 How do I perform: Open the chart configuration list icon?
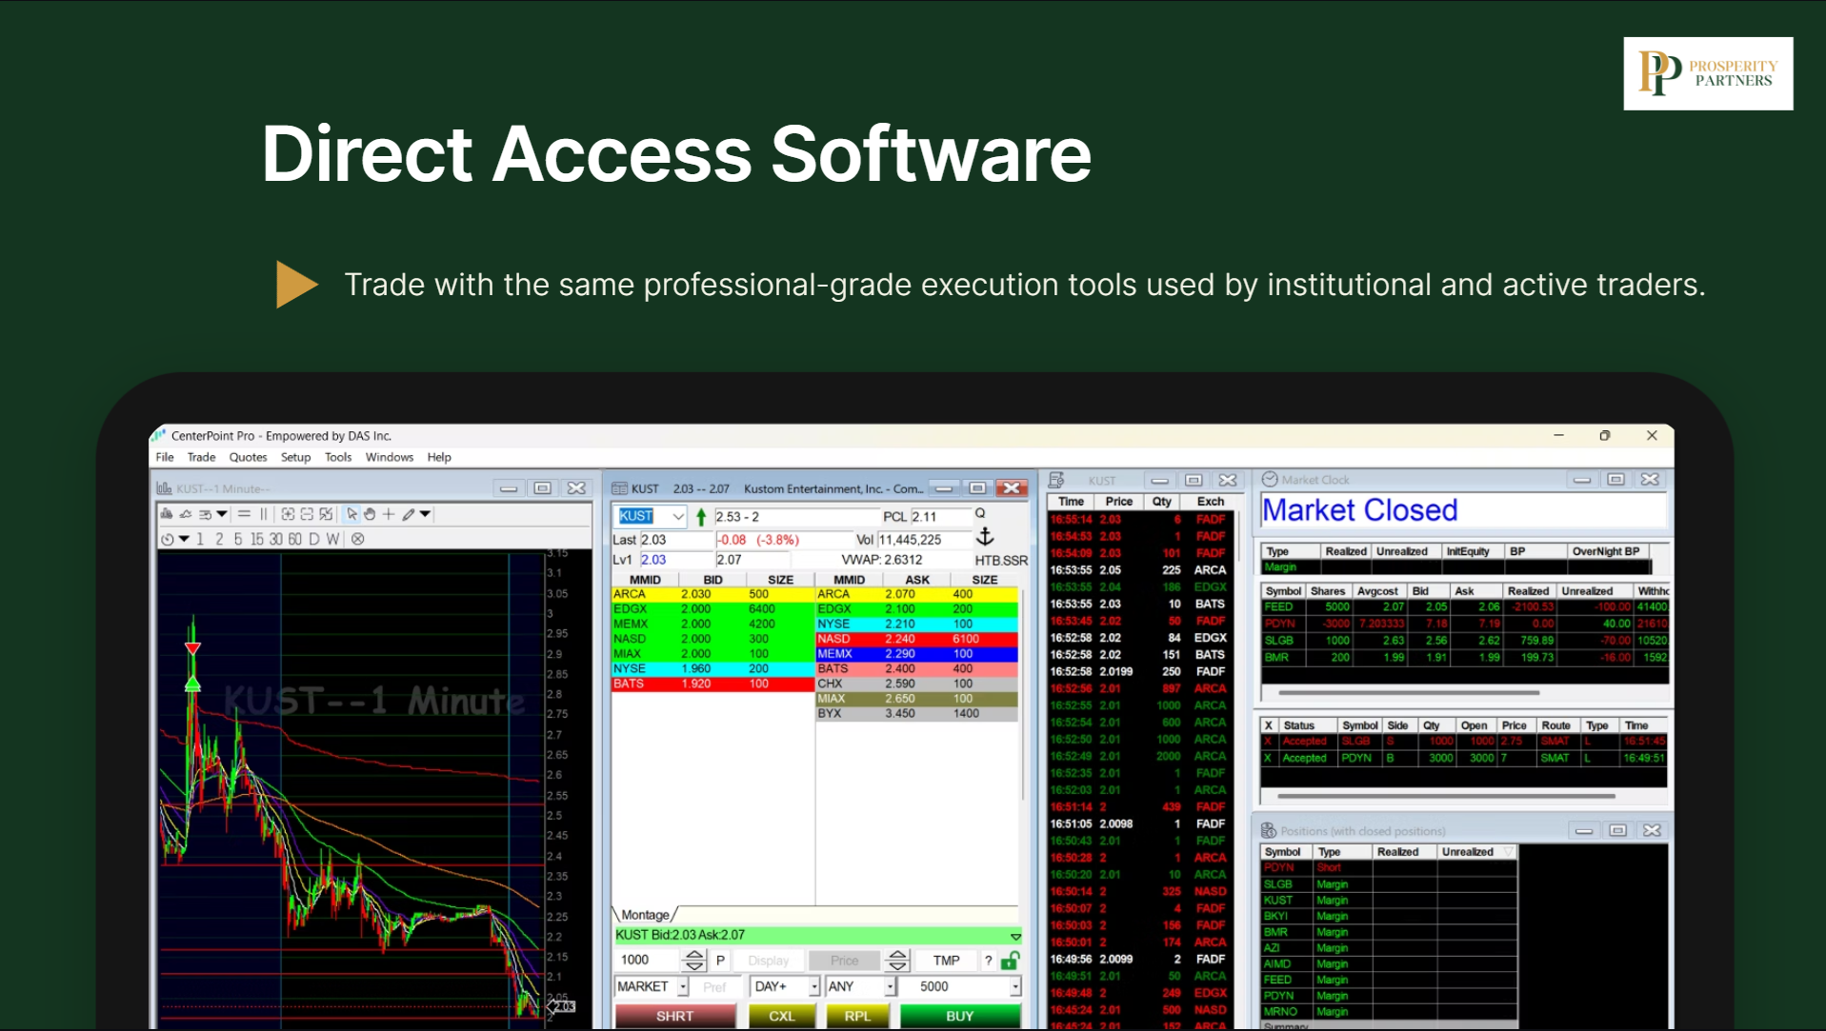pyautogui.click(x=205, y=514)
